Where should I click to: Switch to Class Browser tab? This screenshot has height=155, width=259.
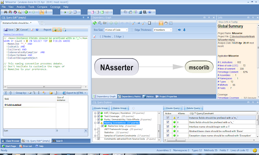pyautogui.click(x=11, y=141)
